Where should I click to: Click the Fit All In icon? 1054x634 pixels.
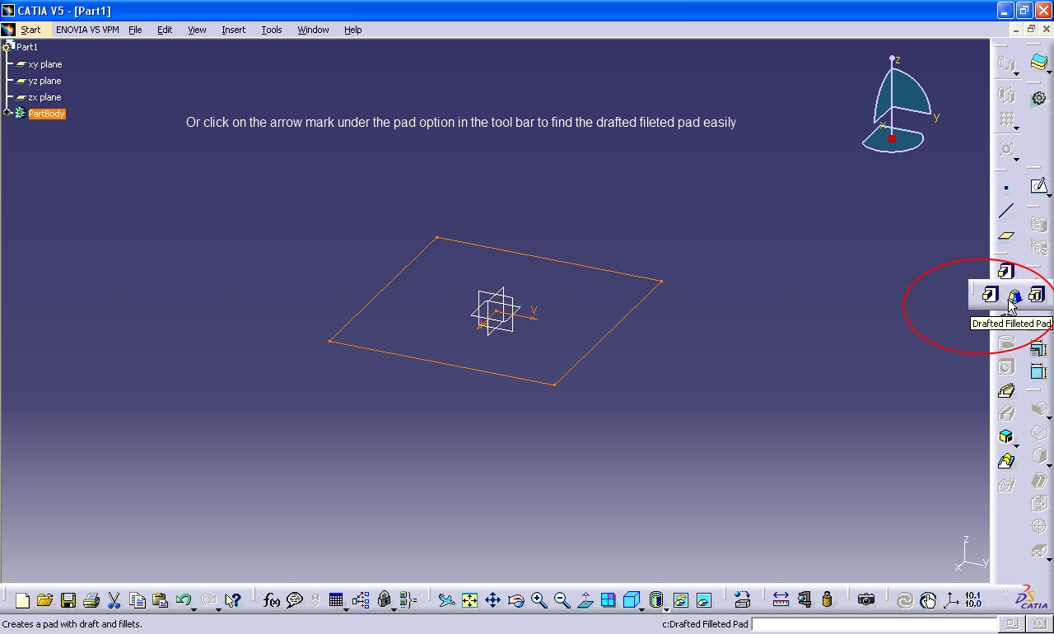pos(469,600)
